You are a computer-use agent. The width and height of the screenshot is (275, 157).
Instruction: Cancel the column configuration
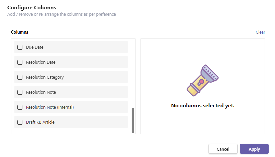pos(223,149)
